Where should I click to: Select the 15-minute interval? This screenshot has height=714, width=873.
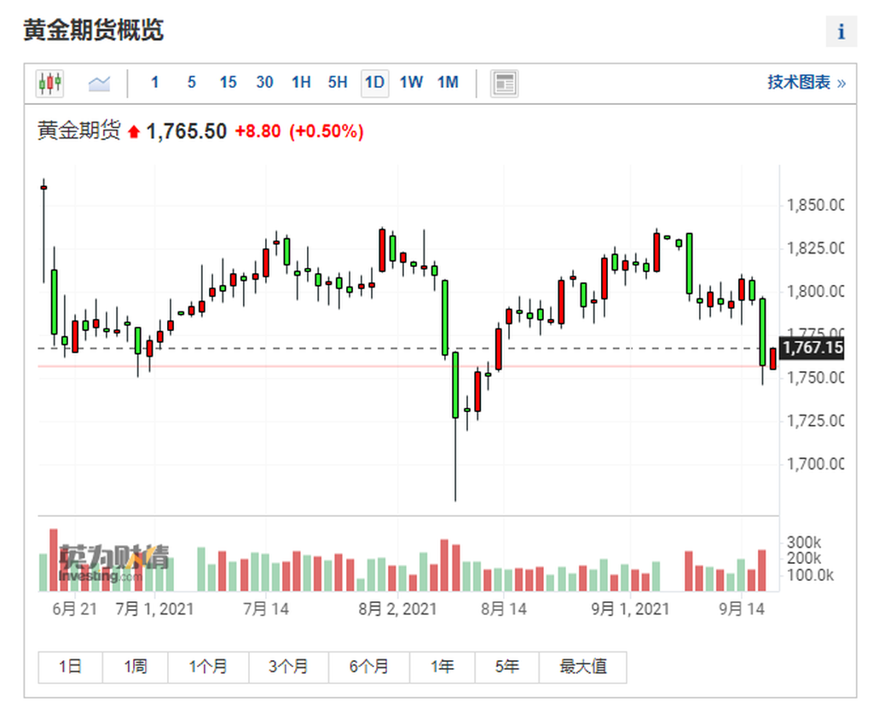point(228,83)
